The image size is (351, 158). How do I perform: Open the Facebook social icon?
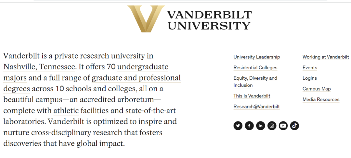249,126
